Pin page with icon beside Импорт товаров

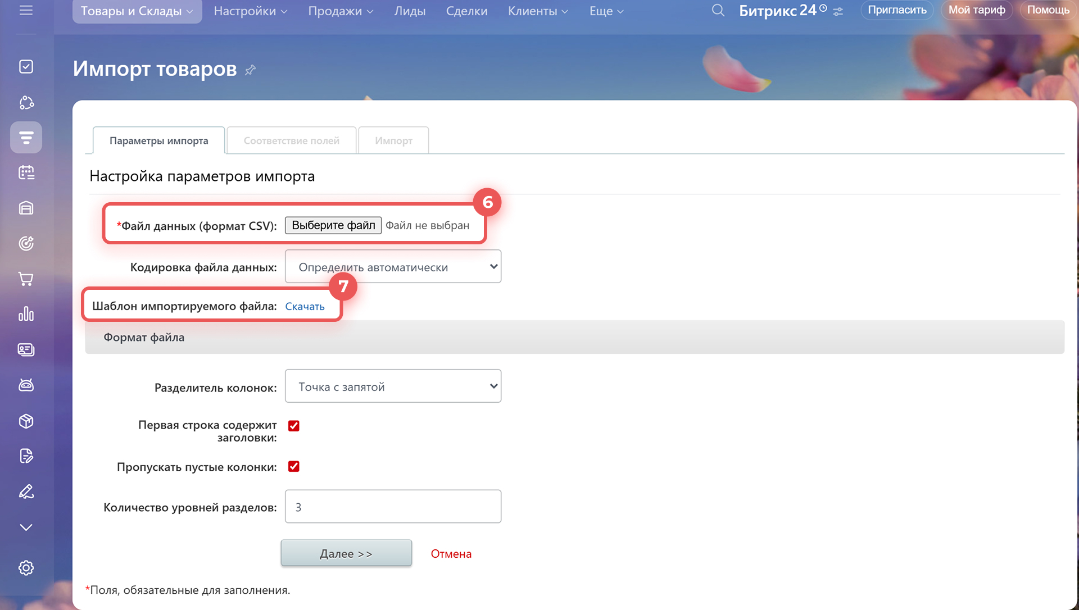click(x=251, y=70)
